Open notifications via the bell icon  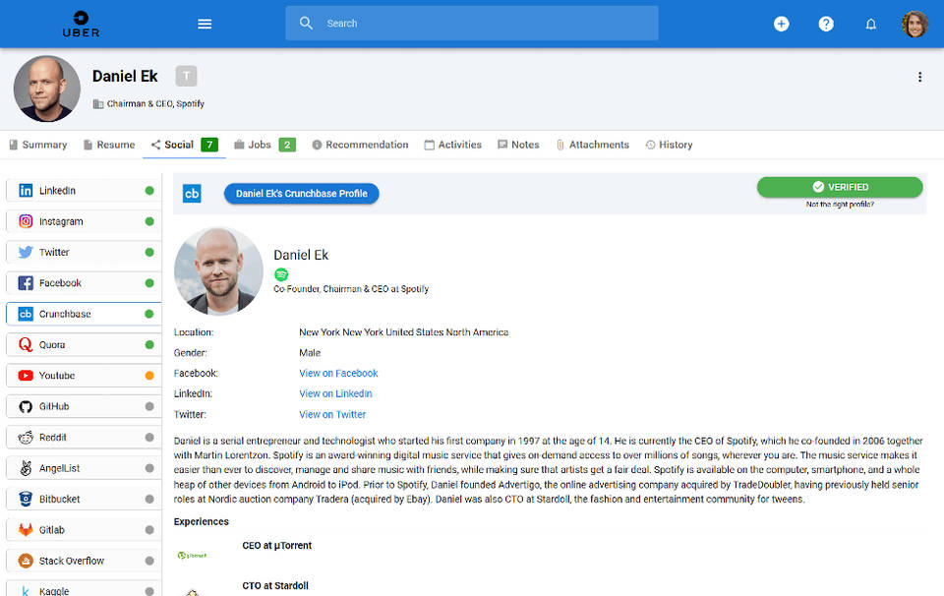[x=871, y=23]
